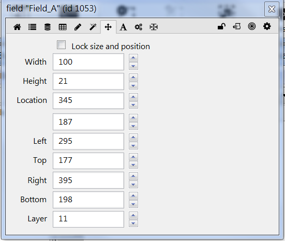Decrease the Bottom value down arrow
Image resolution: width=285 pixels, height=241 pixels.
(133, 204)
